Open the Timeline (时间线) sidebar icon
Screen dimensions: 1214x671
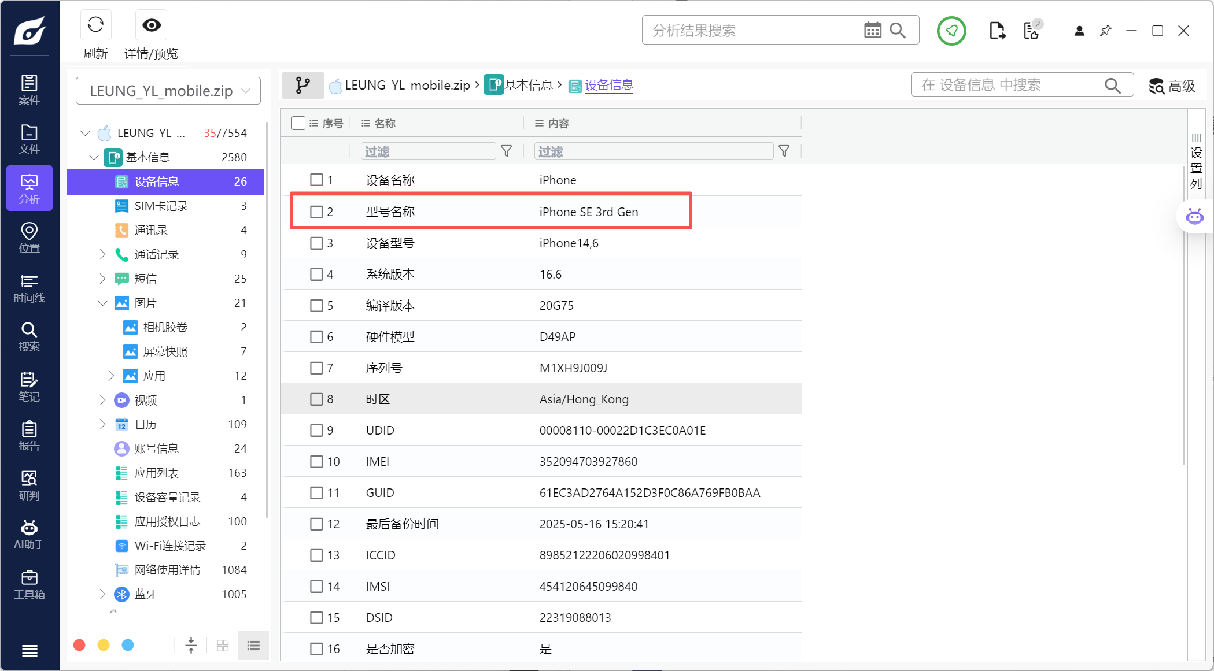[29, 288]
